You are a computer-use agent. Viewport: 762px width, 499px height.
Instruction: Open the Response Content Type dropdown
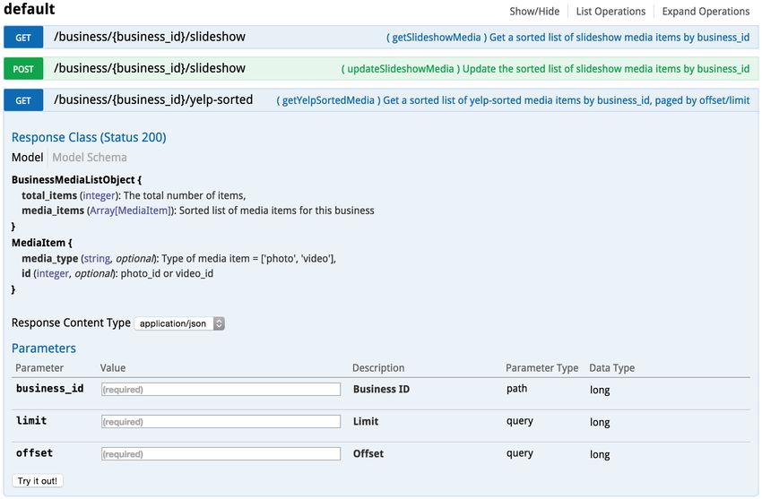178,323
